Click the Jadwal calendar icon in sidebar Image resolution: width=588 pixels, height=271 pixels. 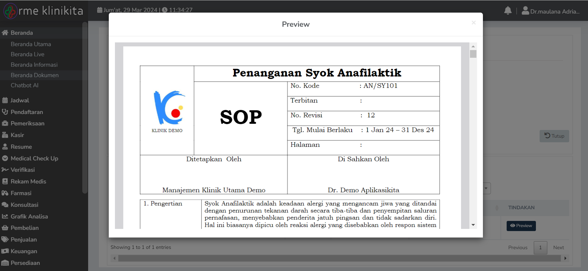(5, 100)
